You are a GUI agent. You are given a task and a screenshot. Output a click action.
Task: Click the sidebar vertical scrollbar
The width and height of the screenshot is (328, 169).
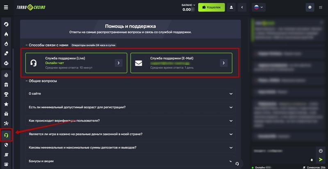pos(13,109)
